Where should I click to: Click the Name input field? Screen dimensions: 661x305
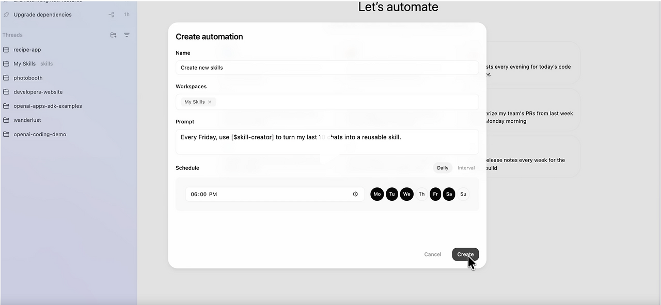327,68
